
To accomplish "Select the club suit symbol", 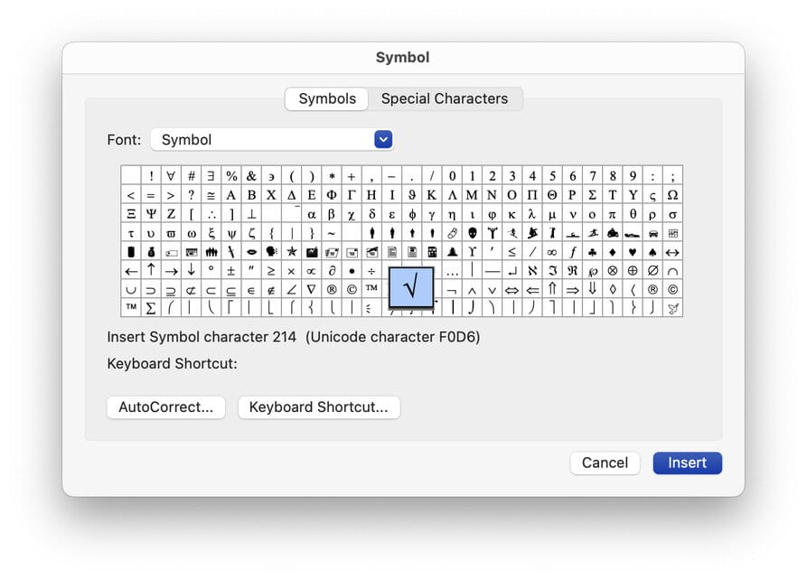I will (592, 252).
